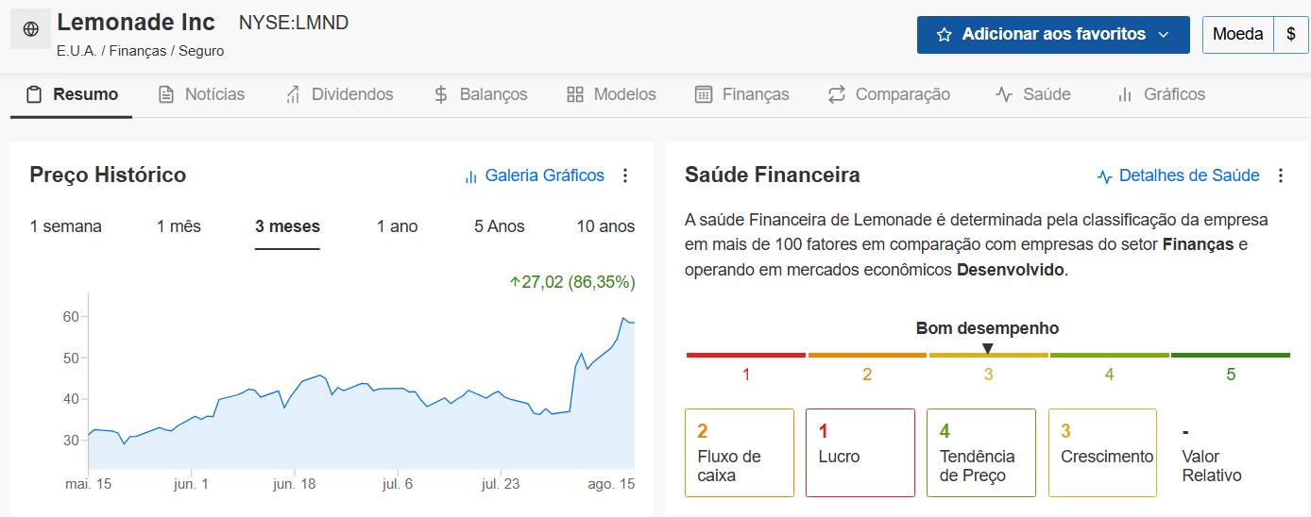1311x517 pixels.
Task: Open the Comparação tab
Action: tap(889, 94)
